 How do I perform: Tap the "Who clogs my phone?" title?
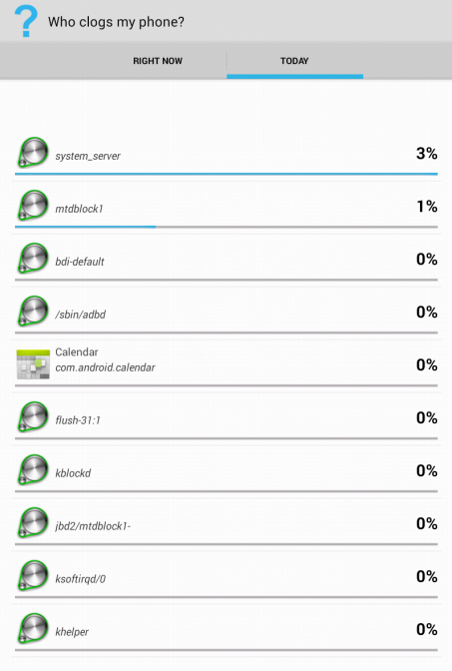pos(116,22)
